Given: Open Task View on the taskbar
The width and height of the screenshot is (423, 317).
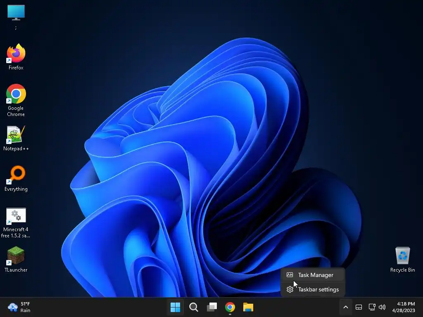Looking at the screenshot, I should [x=212, y=307].
